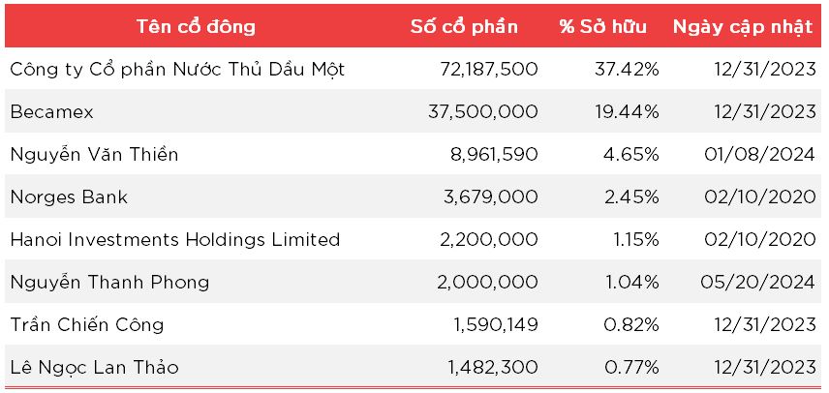Click shareholder name Nguyễn Văn Thiền
Screen dimensions: 829x393
[94, 155]
